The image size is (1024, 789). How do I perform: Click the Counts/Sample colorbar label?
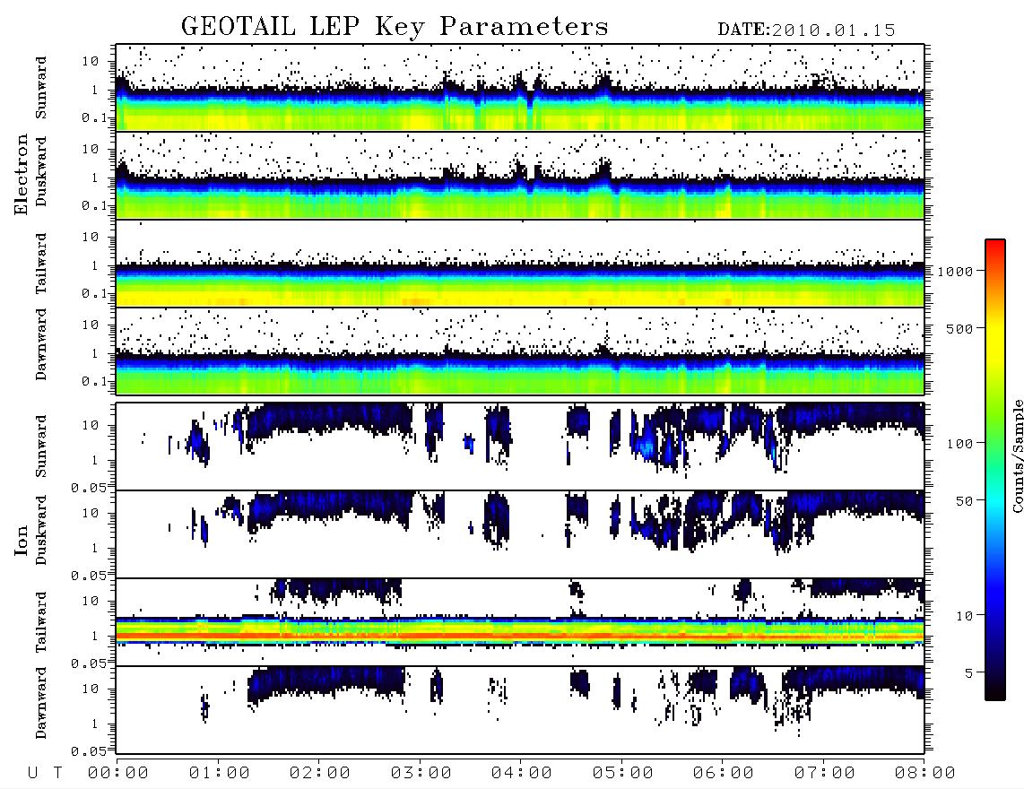pyautogui.click(x=1017, y=455)
